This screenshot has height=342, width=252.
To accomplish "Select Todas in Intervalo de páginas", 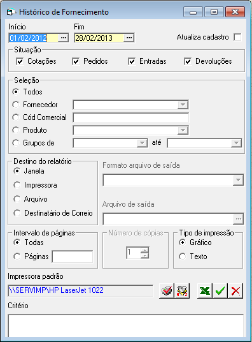I will 17,242.
